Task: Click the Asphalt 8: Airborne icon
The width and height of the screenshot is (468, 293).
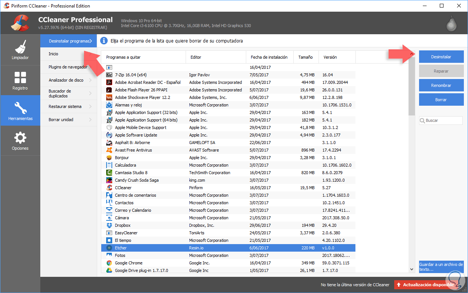Action: tap(109, 143)
